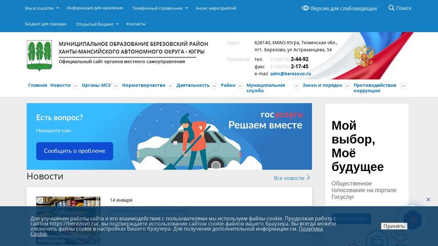This screenshot has width=438, height=246.
Task: Click the arrow next to Все новости
Action: (308, 177)
